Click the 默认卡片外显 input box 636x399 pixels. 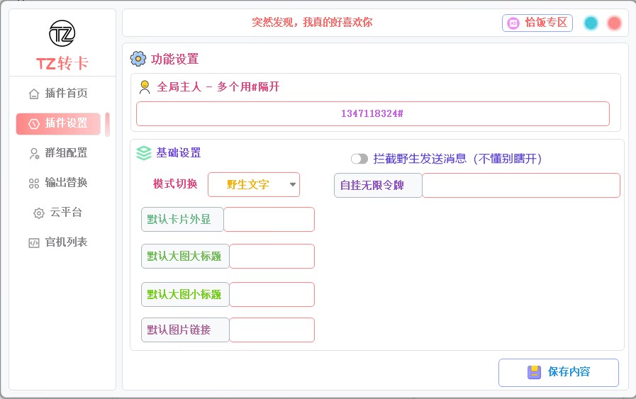point(269,220)
